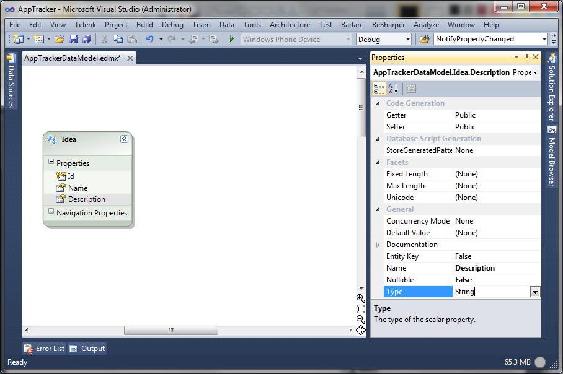Open the active documents list dropdown
Image resolution: width=563 pixels, height=374 pixels.
(x=360, y=58)
